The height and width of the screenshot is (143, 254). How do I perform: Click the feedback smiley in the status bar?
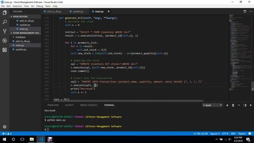click(x=250, y=133)
